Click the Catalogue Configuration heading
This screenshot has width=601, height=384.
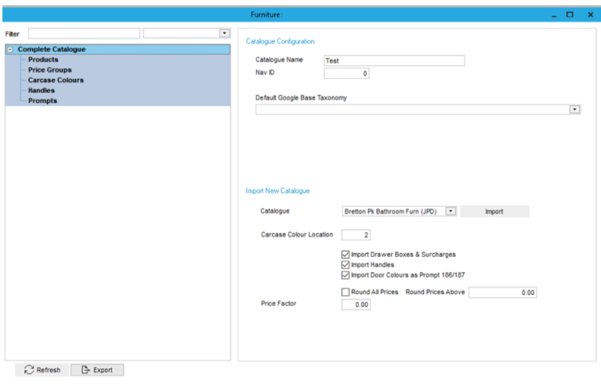coord(280,42)
